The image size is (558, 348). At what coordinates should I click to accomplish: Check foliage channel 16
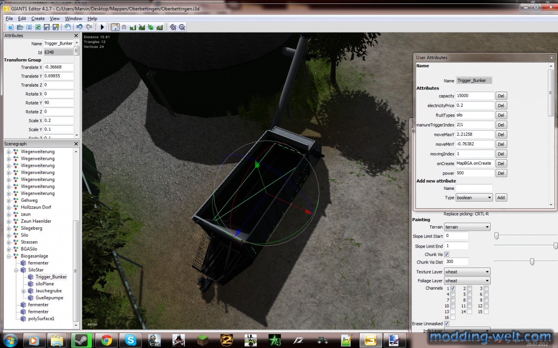tap(453, 317)
